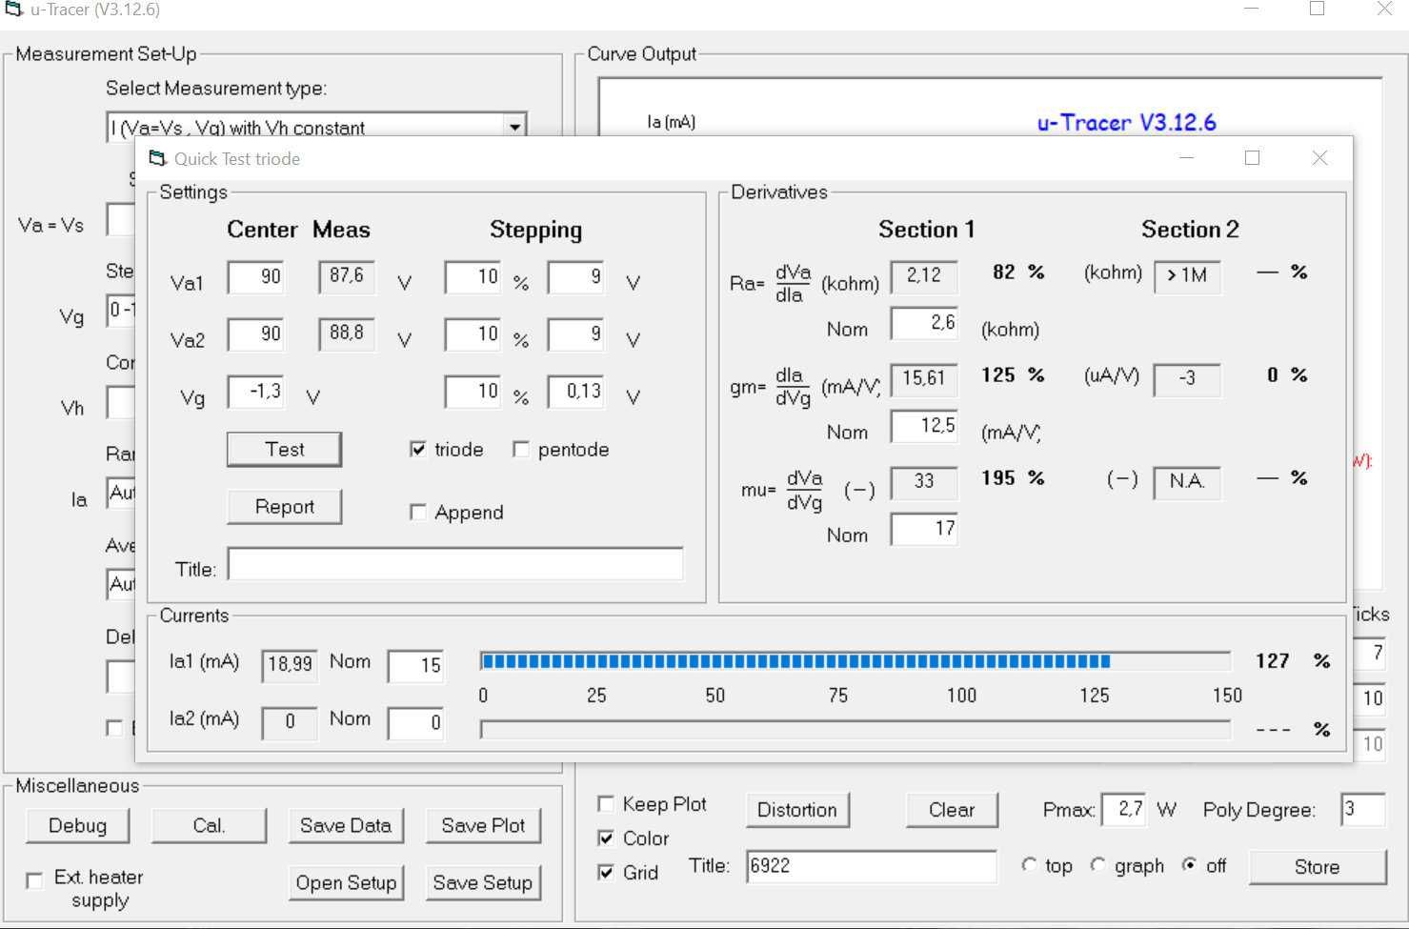Click the Poly Degree input field
Image resolution: width=1409 pixels, height=929 pixels.
[1362, 810]
